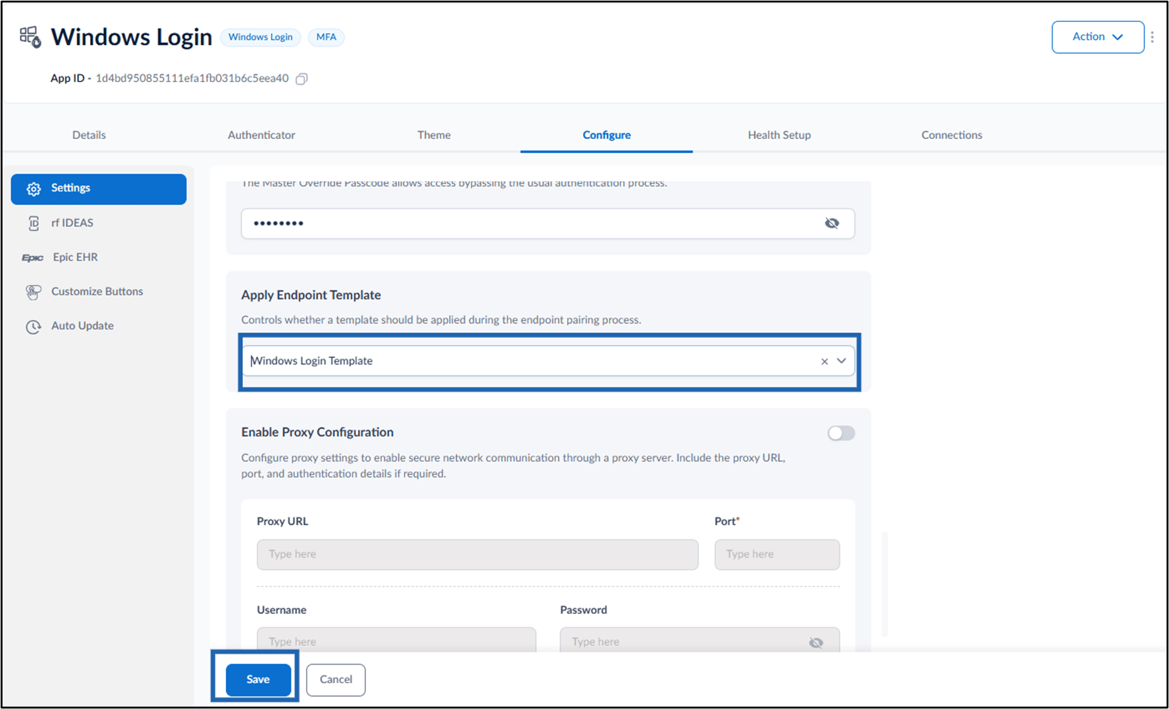Turn on Enable Proxy Configuration switch
The width and height of the screenshot is (1169, 709).
[x=841, y=433]
